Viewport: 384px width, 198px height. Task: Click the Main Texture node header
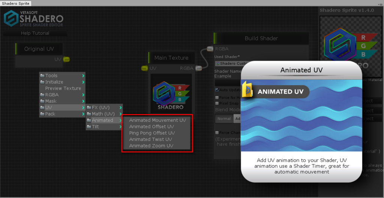[x=171, y=58]
